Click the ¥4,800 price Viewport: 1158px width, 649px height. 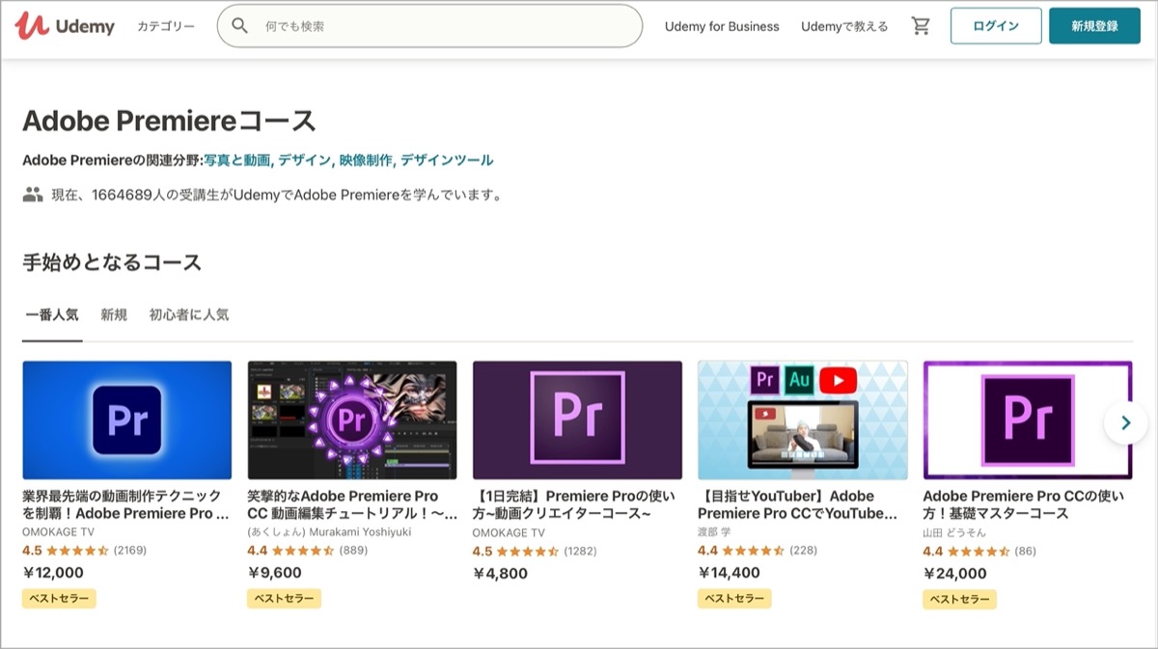(500, 573)
